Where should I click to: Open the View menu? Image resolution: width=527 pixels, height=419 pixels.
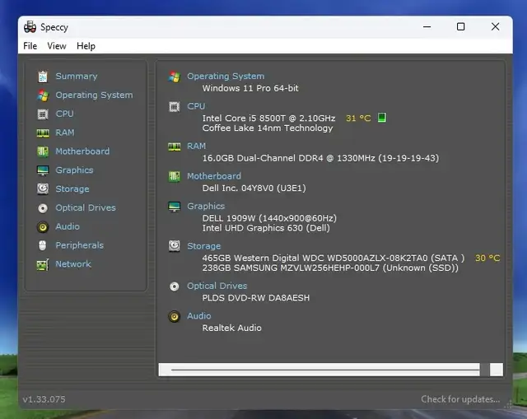coord(57,46)
